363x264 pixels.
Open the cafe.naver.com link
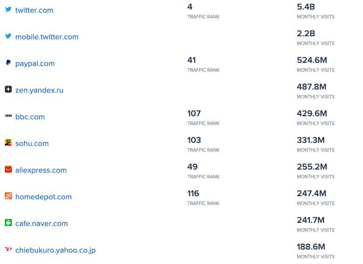point(42,224)
